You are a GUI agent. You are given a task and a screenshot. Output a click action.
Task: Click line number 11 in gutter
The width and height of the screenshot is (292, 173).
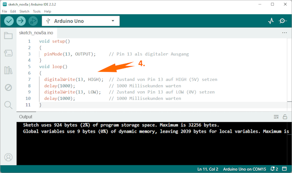click(x=28, y=105)
